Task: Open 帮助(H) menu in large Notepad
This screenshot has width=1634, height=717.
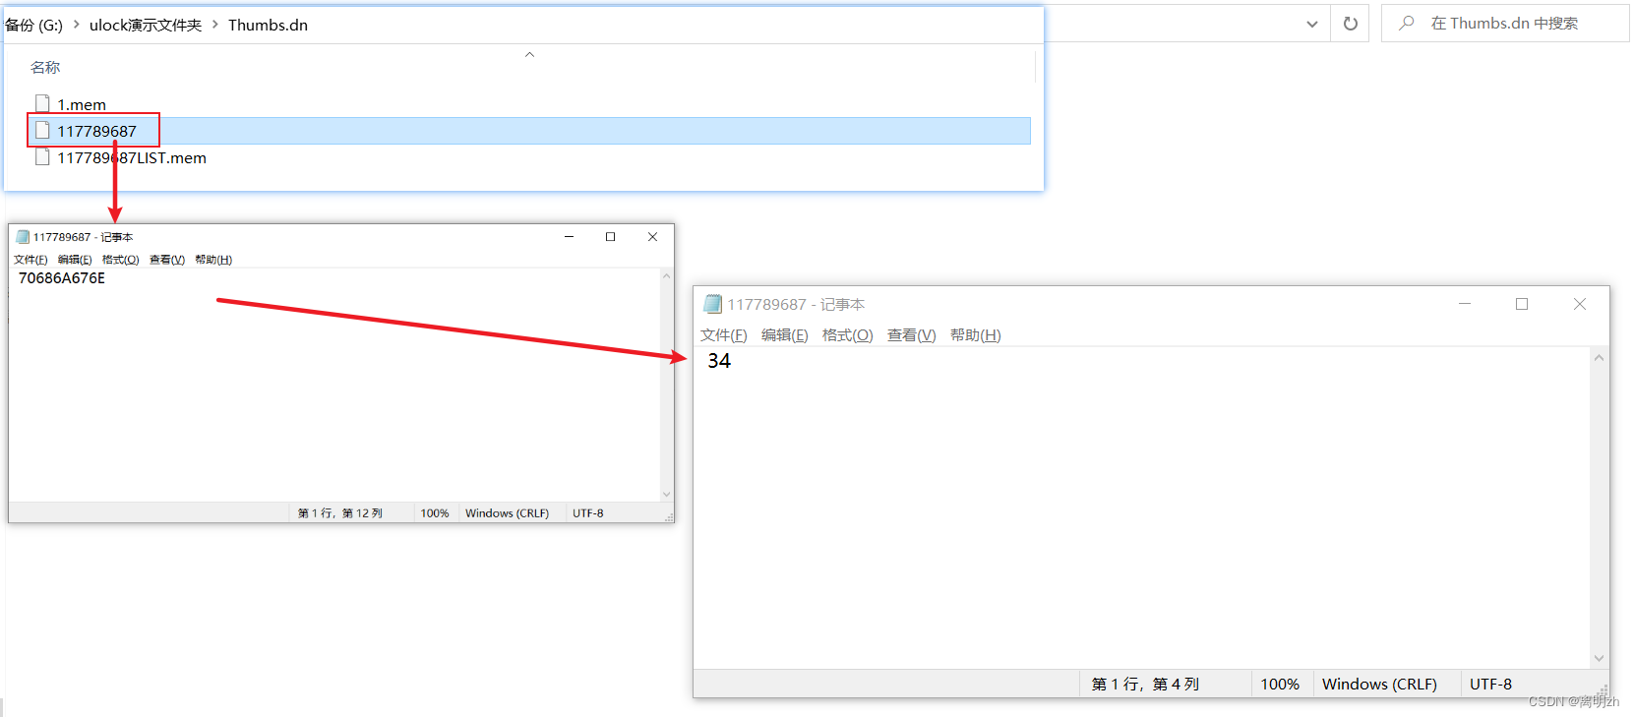Action: [976, 335]
